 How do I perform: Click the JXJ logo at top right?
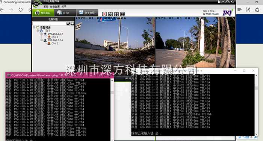point(227,12)
